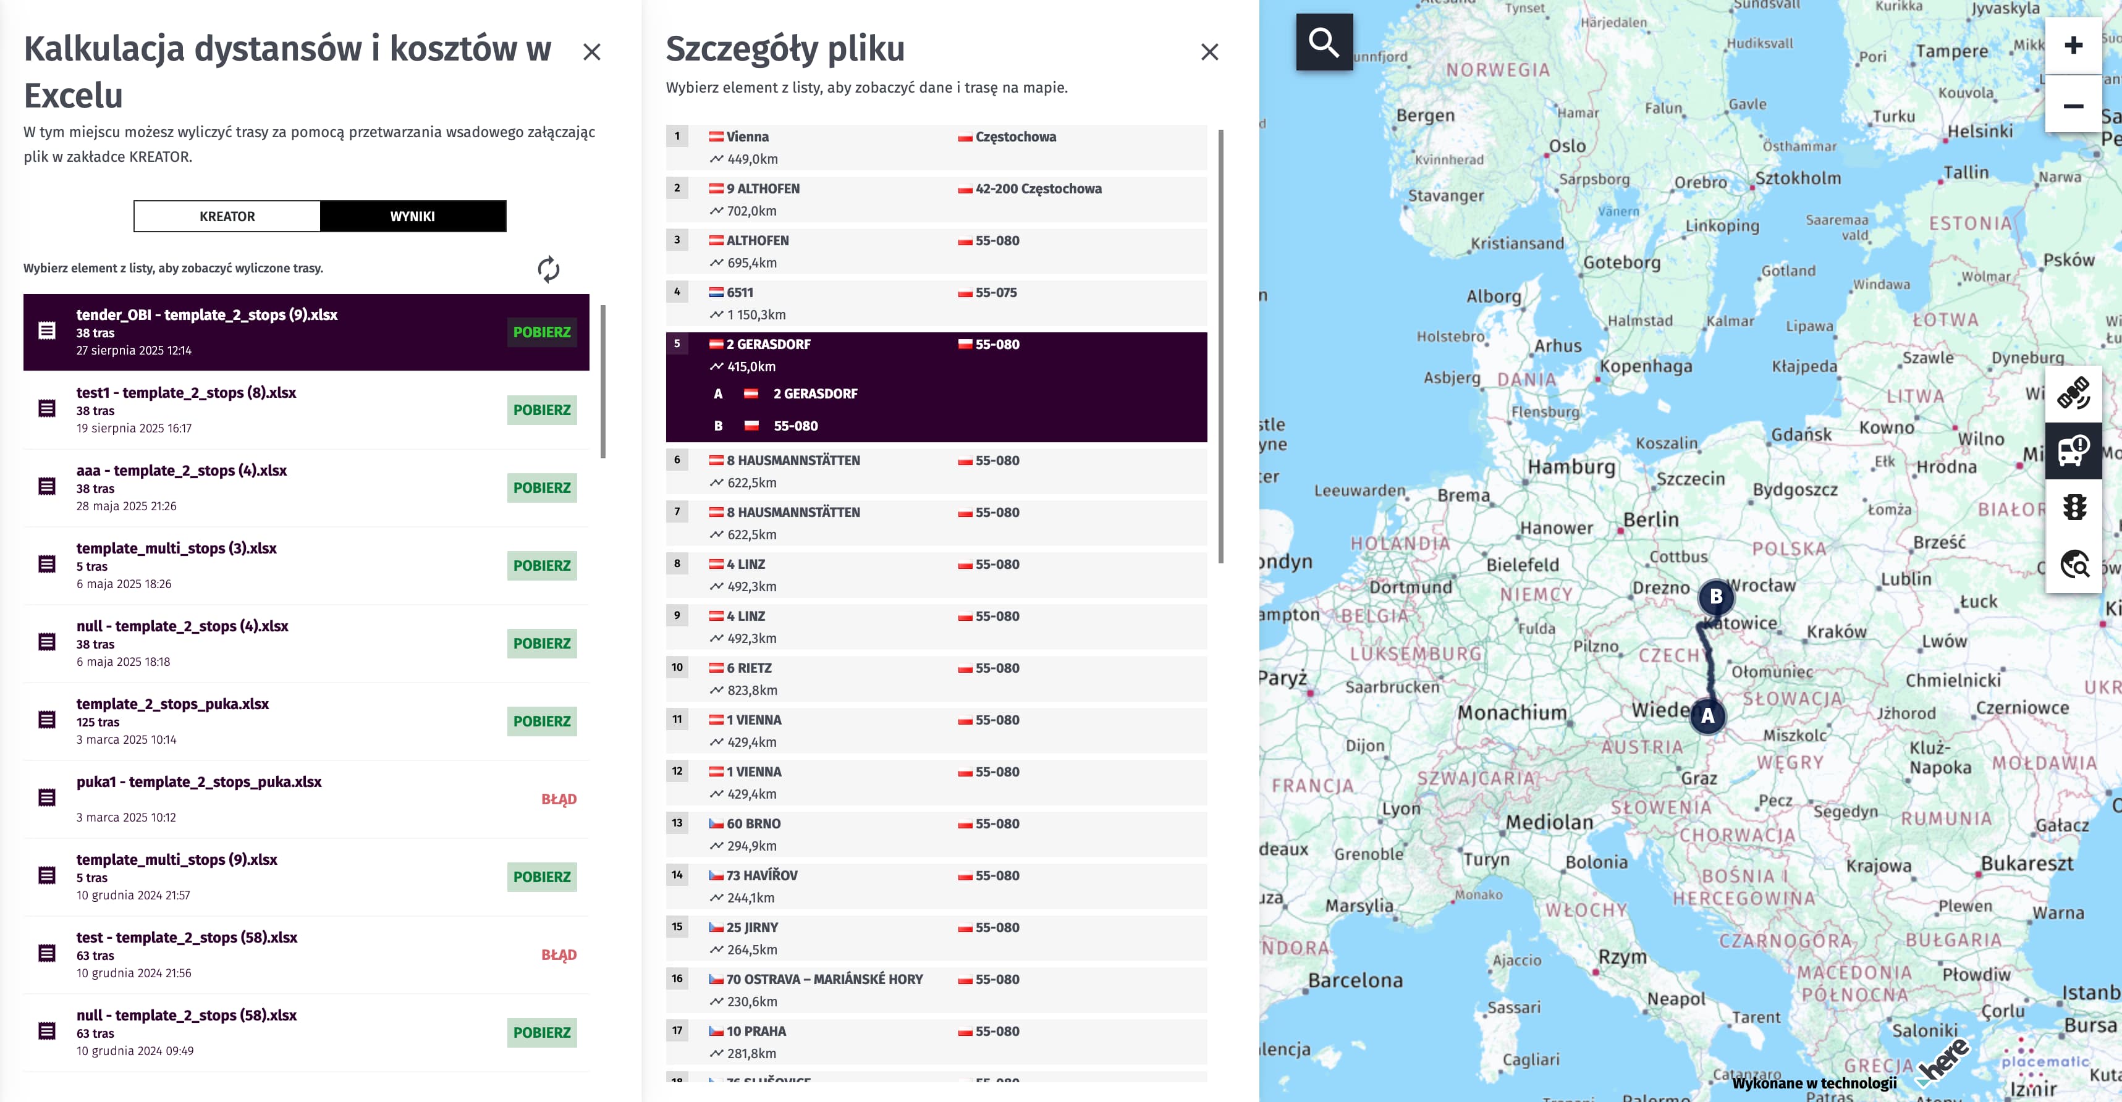Refresh the results file list

[x=547, y=269]
